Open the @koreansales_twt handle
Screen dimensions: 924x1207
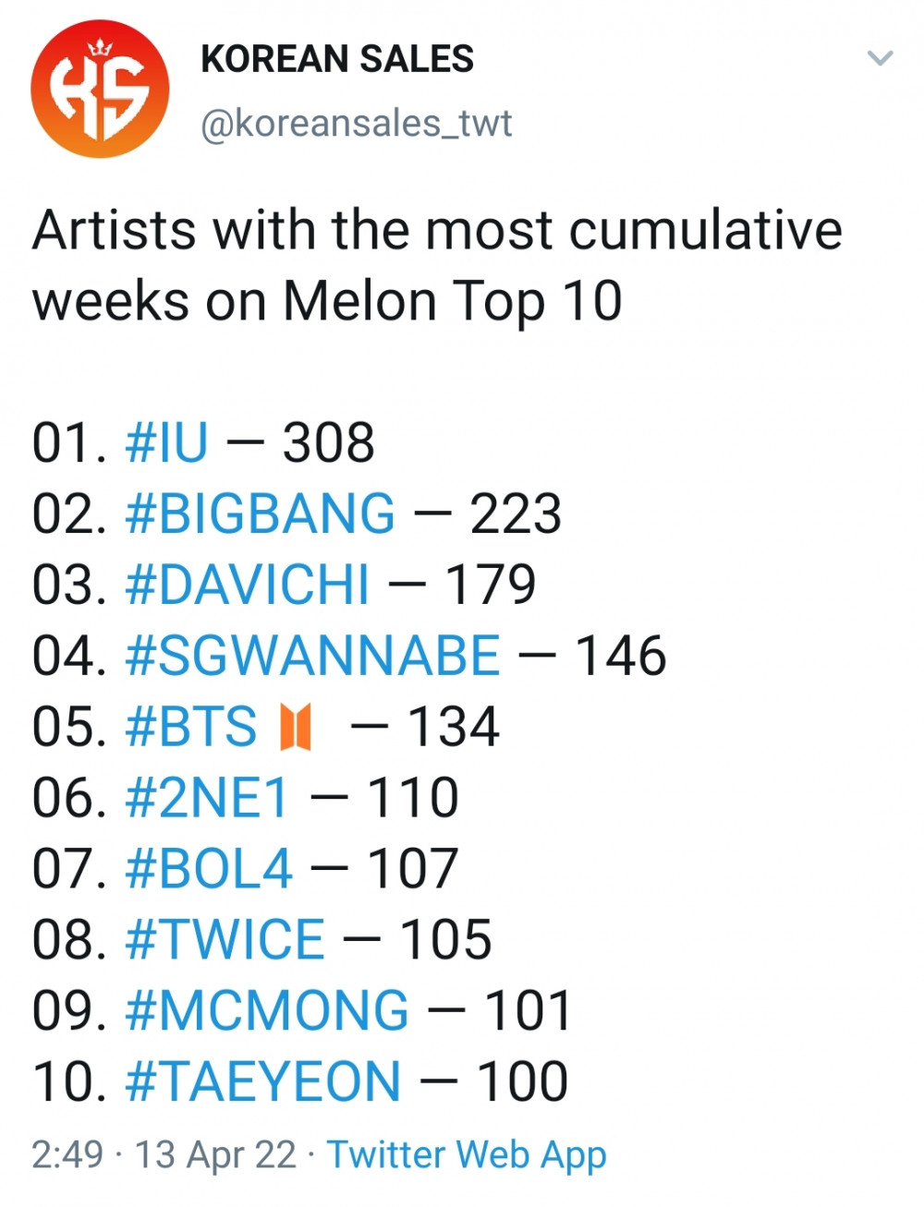356,123
